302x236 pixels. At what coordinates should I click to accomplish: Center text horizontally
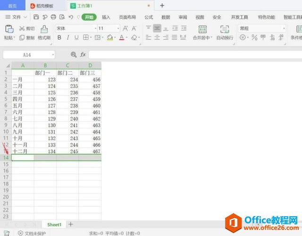pyautogui.click(x=157, y=37)
